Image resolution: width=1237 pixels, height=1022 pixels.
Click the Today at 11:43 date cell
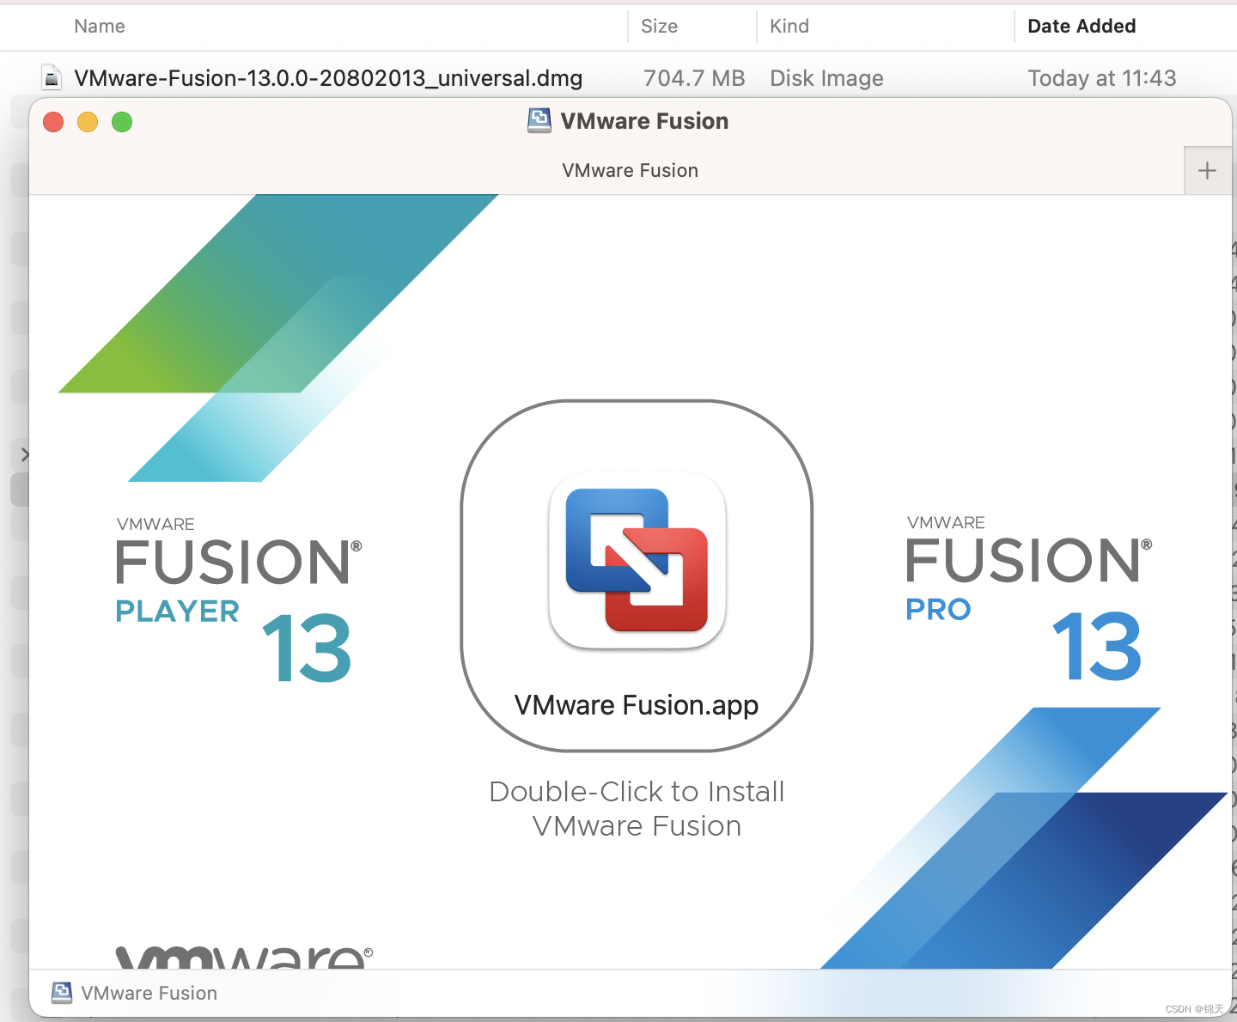point(1102,78)
